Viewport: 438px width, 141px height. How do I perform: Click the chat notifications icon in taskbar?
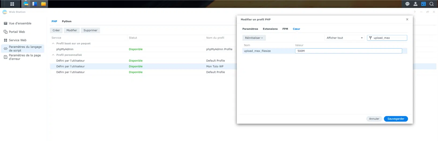(x=407, y=4)
